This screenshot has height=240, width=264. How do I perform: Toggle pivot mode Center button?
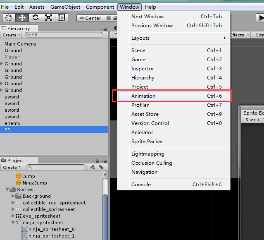coord(89,18)
